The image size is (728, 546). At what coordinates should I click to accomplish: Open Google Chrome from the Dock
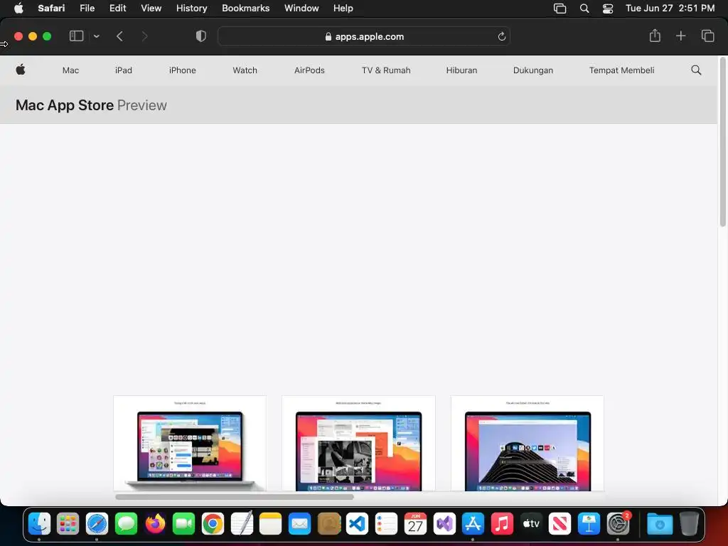point(213,524)
